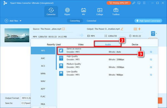Click the Same as source preset icon
This screenshot has width=167, height=108.
61,51
